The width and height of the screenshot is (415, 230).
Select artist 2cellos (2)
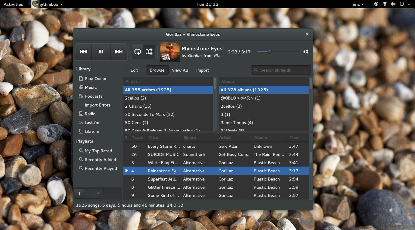(168, 98)
